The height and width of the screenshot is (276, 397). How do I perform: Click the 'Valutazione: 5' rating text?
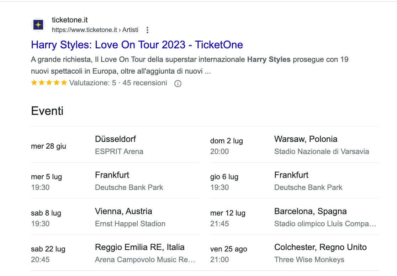click(92, 83)
